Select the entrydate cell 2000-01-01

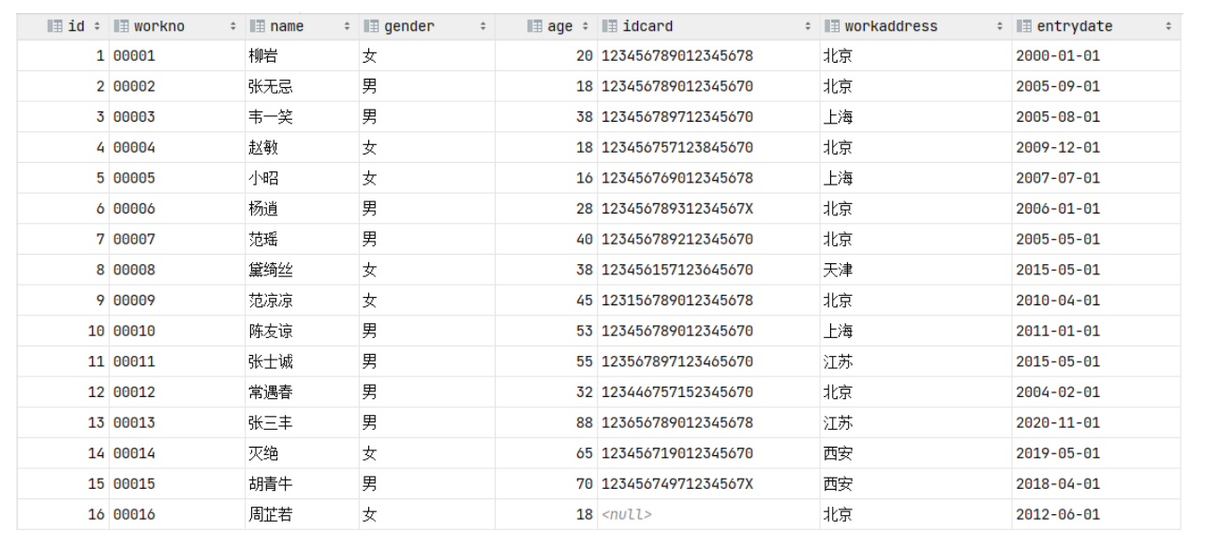1096,56
